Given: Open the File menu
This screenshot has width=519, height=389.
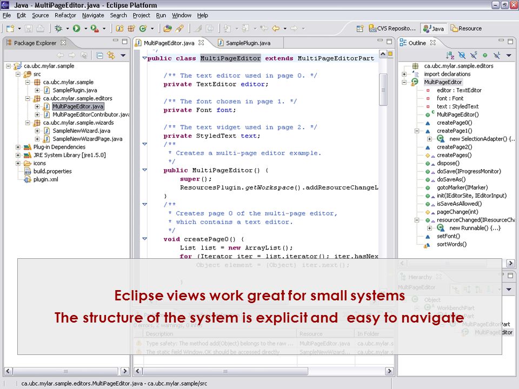Looking at the screenshot, I should pos(6,15).
